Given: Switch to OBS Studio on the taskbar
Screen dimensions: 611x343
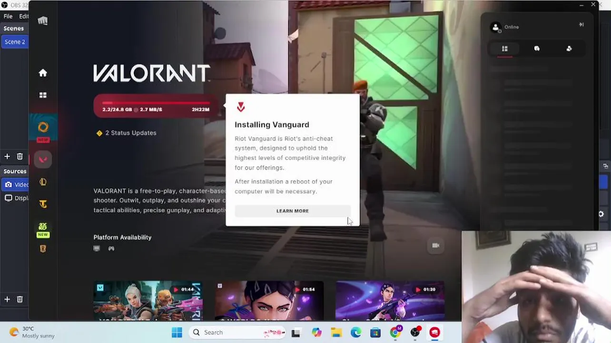Looking at the screenshot, I should [x=415, y=333].
